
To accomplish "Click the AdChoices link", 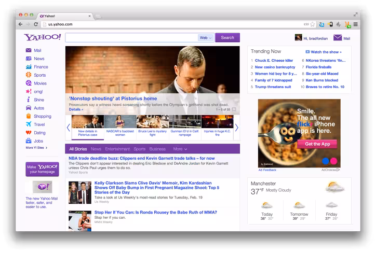I will pos(330,170).
